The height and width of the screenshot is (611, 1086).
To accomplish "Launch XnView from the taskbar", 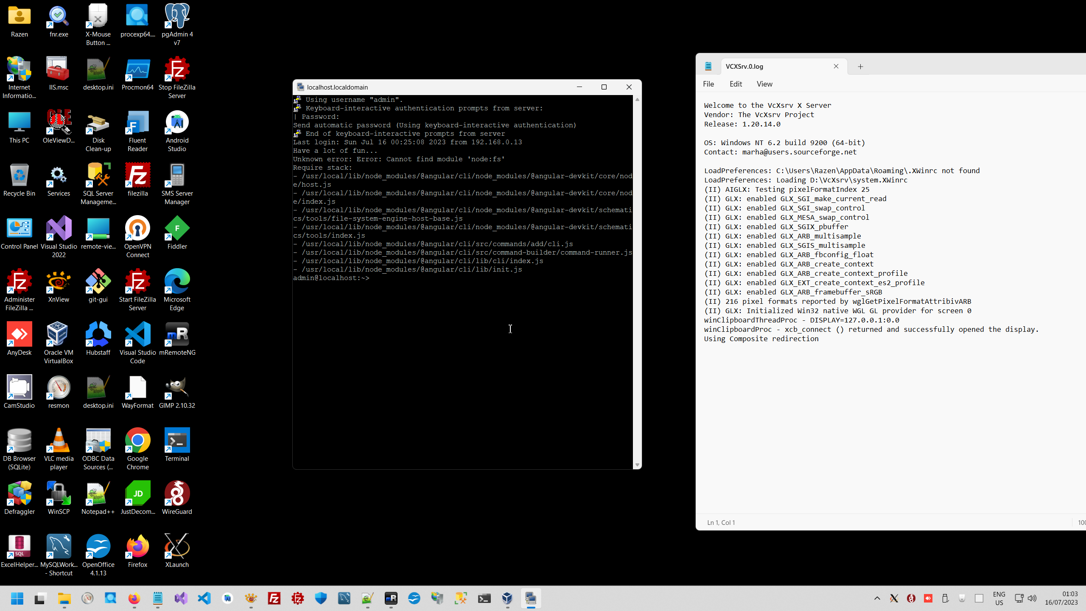I will [251, 599].
